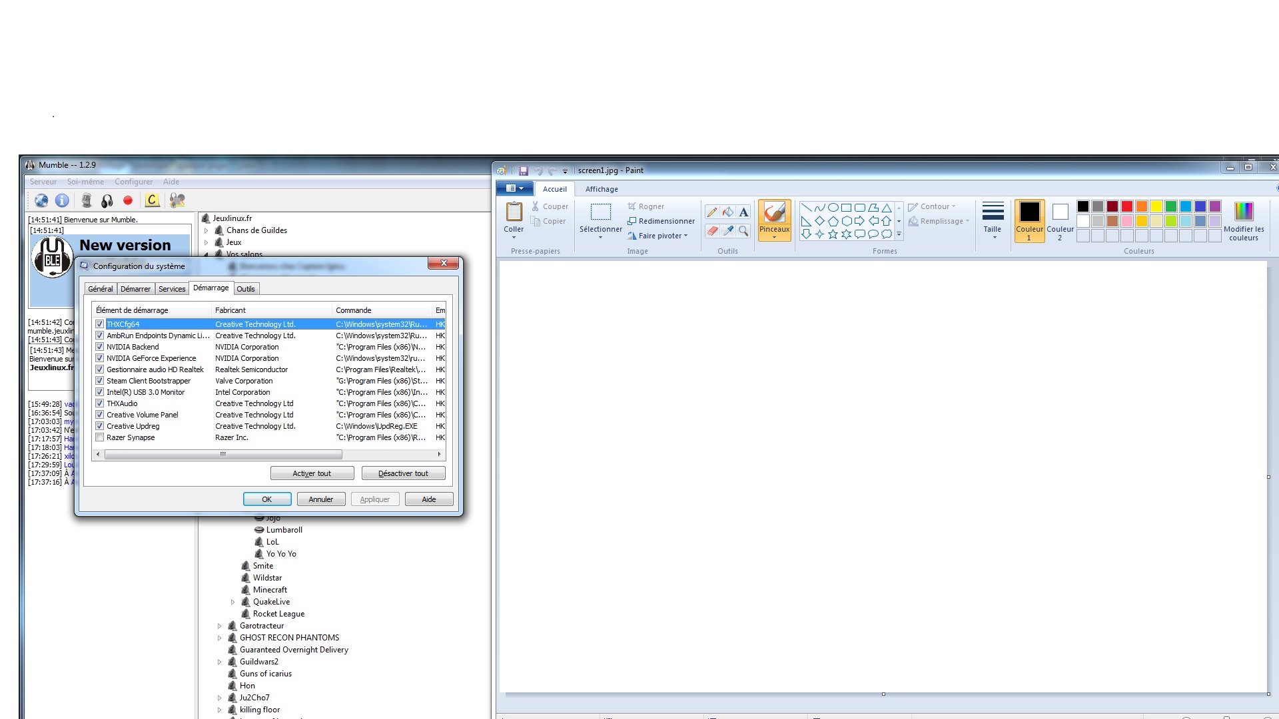
Task: Open the Sélectionner dropdown arrow in Paint
Action: pyautogui.click(x=600, y=238)
